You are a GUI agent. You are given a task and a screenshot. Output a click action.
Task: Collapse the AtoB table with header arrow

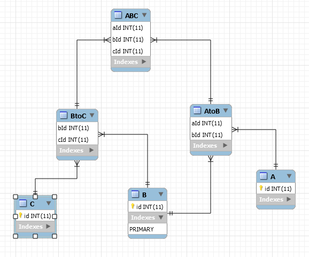pyautogui.click(x=226, y=110)
